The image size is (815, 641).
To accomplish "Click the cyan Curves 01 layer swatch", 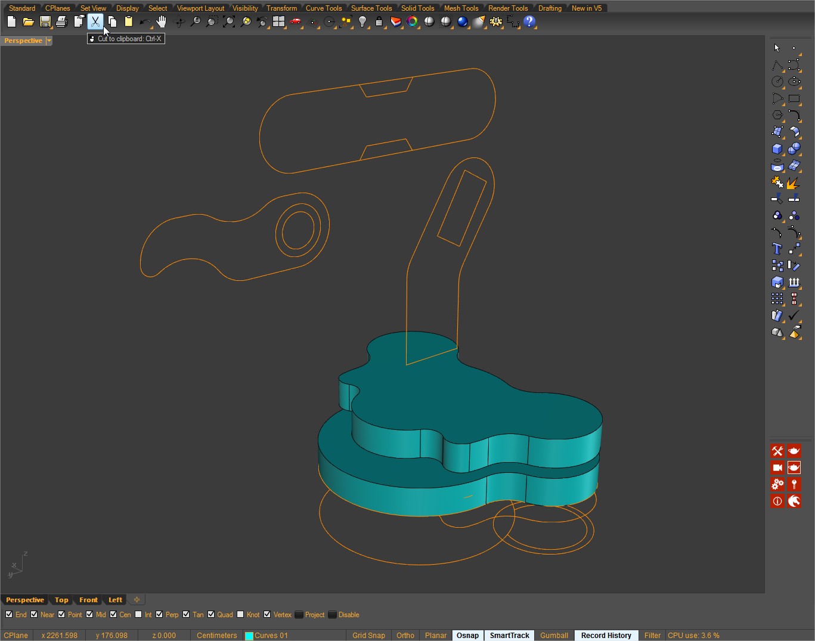I will [249, 636].
